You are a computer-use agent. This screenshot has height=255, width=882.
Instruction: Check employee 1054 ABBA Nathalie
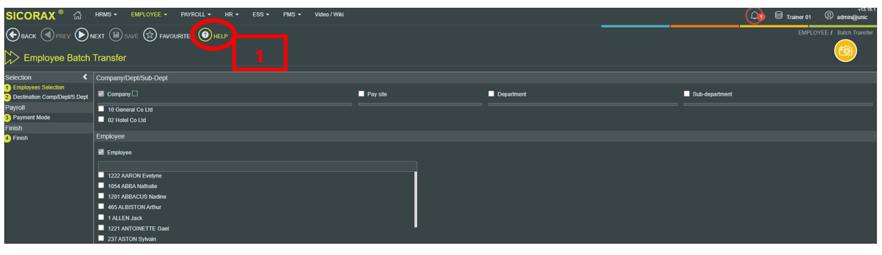101,186
